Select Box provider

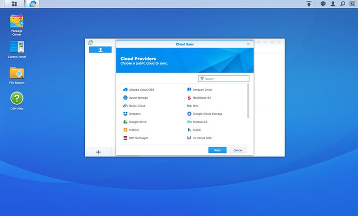(192, 106)
